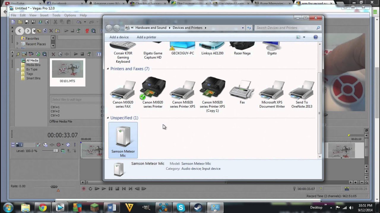Screen dimensions: 380x213
Task: Open the address bar history dropdown arrow
Action: click(x=243, y=28)
